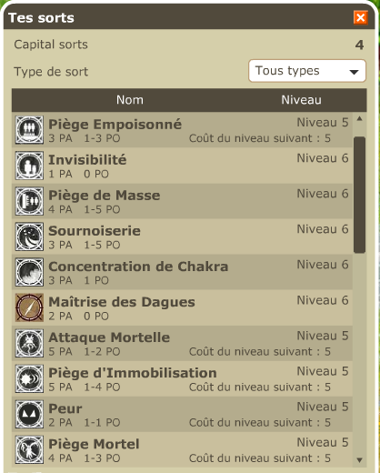Click the dropdown arrow beside Tous types

coord(354,72)
